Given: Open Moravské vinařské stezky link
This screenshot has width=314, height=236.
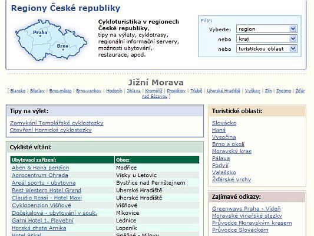Looking at the screenshot, I should coord(247,216).
